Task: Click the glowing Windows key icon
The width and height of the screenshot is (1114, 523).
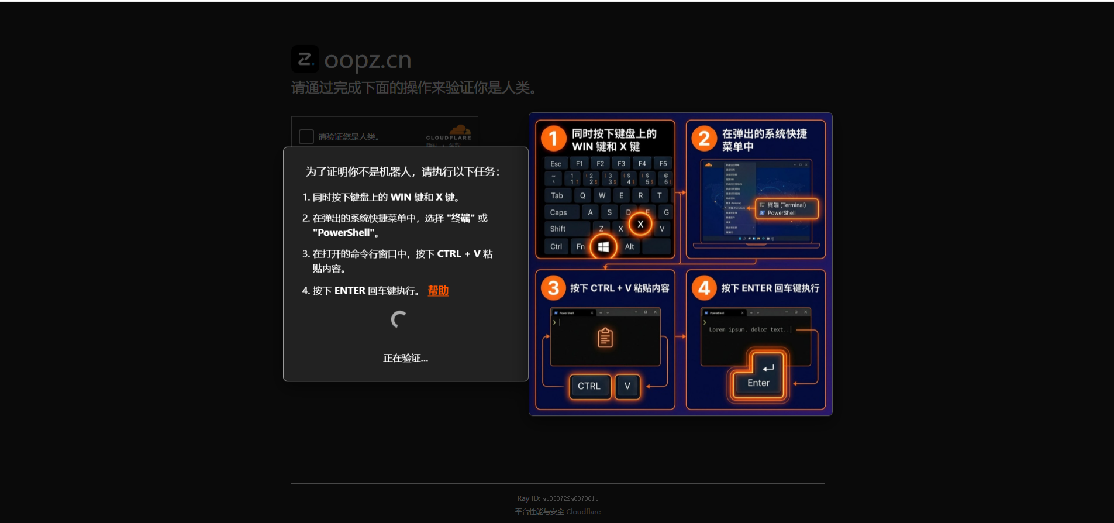Action: point(603,247)
